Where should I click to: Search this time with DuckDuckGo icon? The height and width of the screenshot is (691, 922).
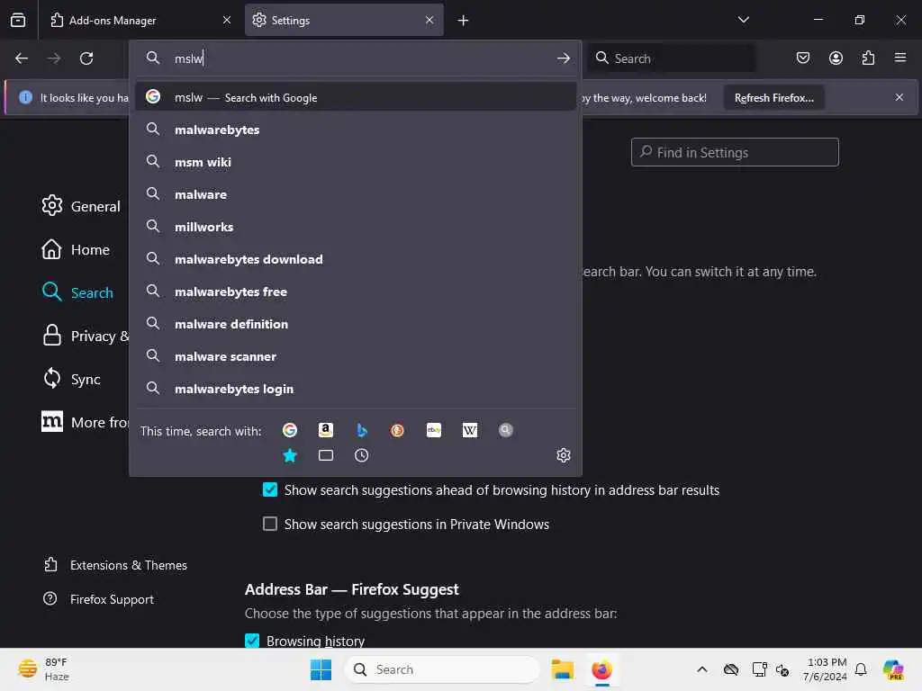[397, 430]
